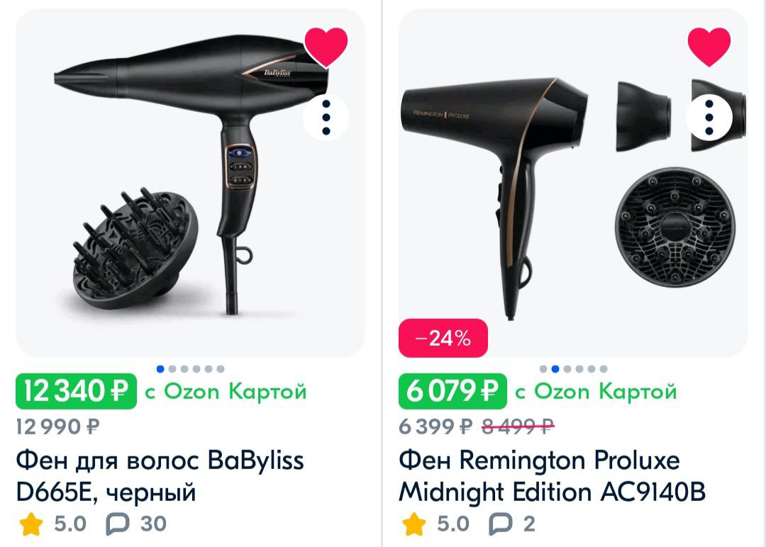Select 6 079 ₽ Ozon Card price
The width and height of the screenshot is (766, 547).
pos(453,391)
